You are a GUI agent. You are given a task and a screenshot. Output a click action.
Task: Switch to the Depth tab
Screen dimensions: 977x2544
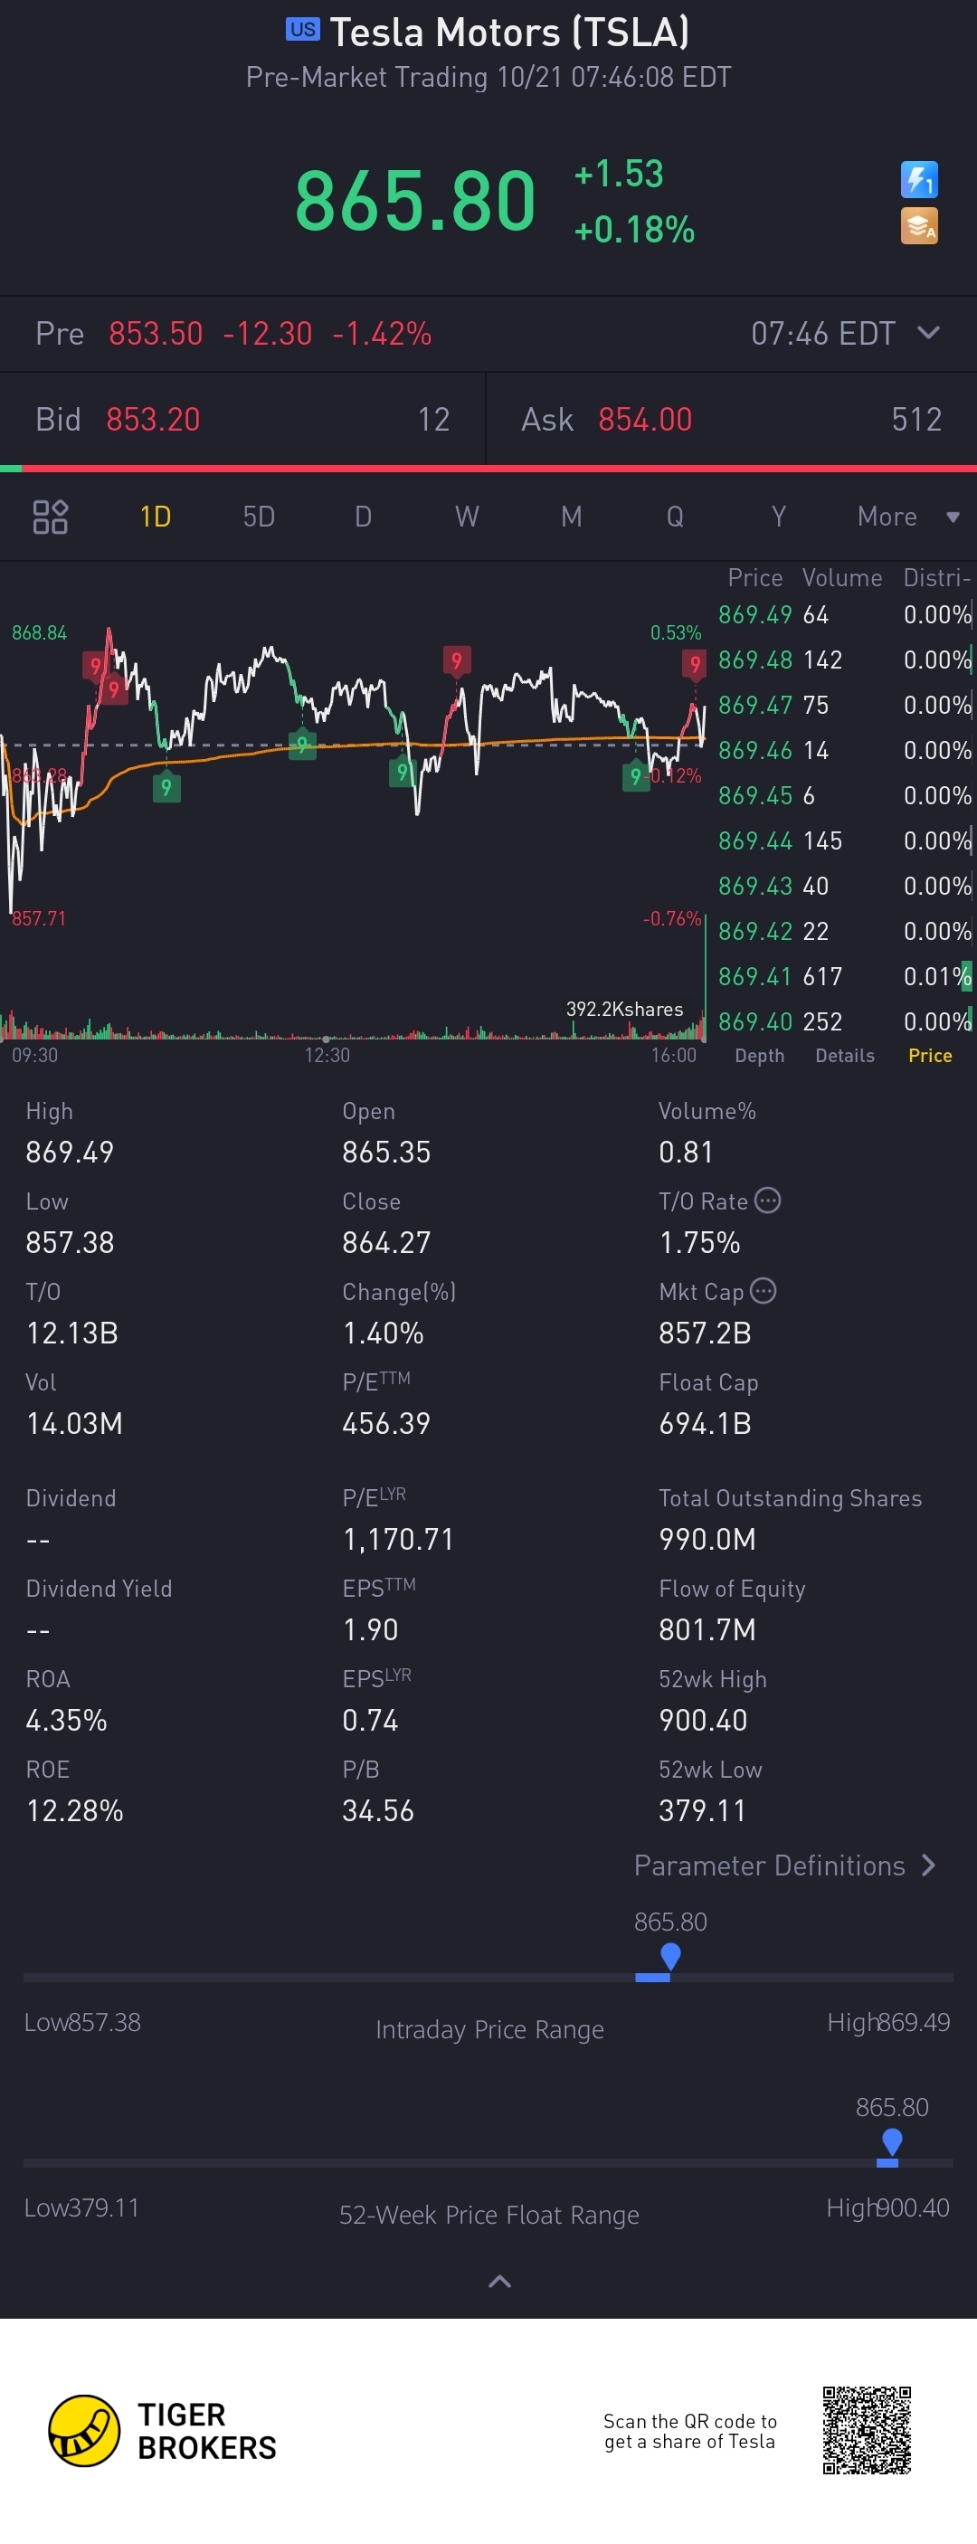pyautogui.click(x=760, y=1055)
